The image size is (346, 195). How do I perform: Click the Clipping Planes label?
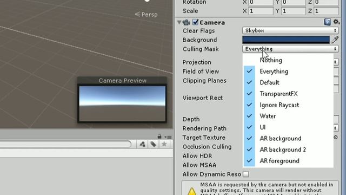pos(204,81)
